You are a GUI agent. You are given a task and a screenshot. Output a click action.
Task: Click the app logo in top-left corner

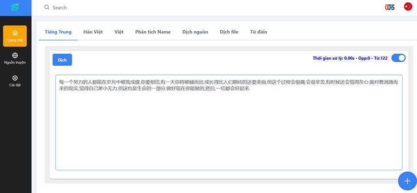pos(15,7)
